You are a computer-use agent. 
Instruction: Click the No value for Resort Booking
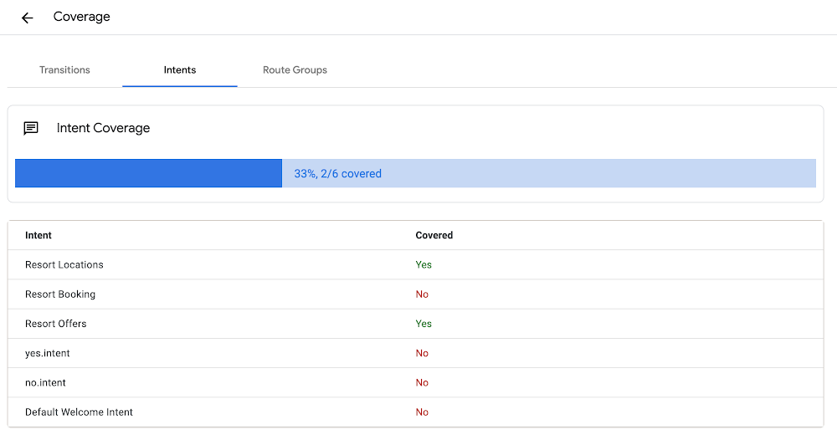coord(422,294)
